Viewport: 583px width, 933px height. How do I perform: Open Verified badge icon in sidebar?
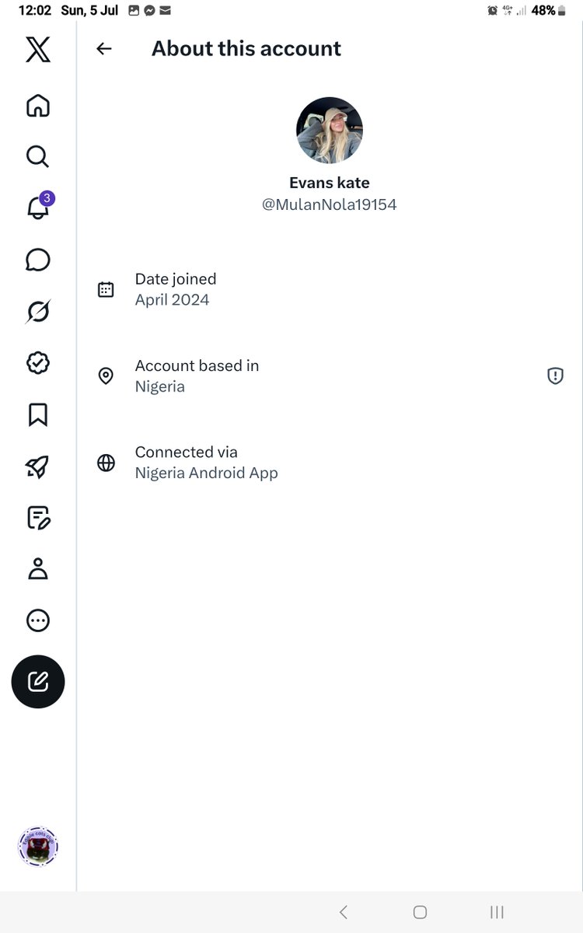[38, 363]
